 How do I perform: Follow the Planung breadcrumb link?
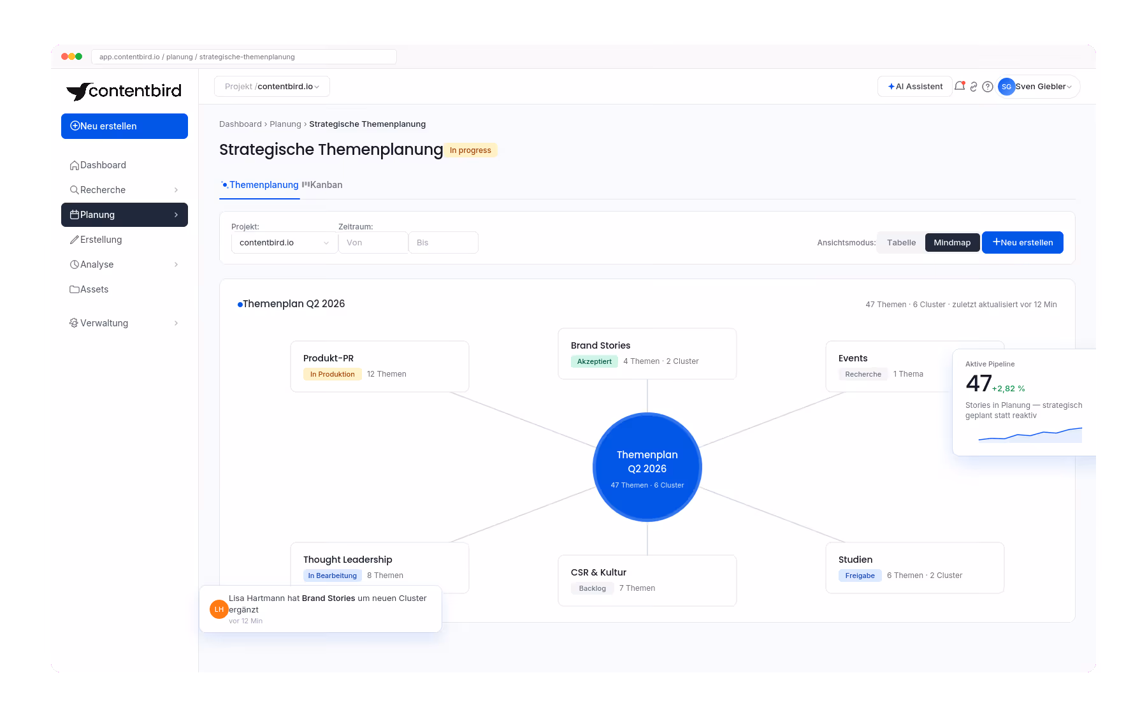pyautogui.click(x=285, y=124)
